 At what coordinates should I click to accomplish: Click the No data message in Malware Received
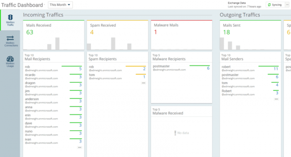point(181,133)
